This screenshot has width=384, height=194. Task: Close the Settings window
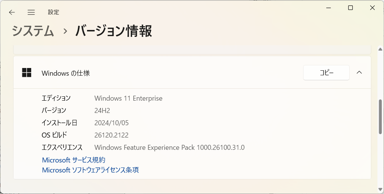pyautogui.click(x=372, y=8)
